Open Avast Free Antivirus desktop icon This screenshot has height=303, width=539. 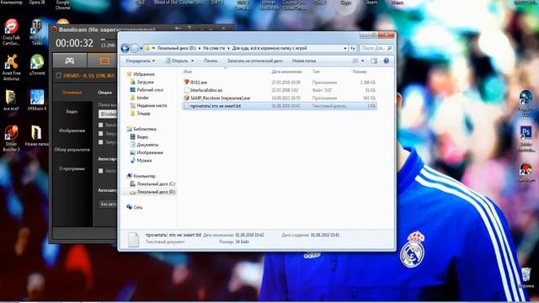11,67
